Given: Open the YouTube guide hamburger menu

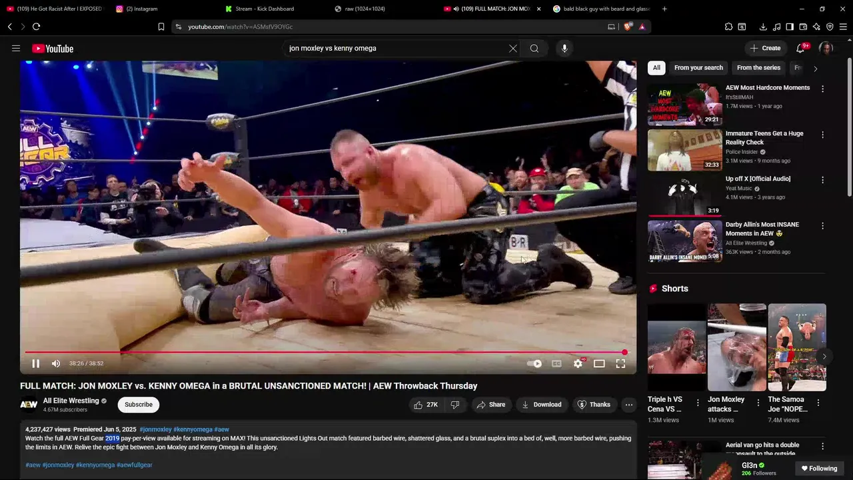Looking at the screenshot, I should click(16, 48).
